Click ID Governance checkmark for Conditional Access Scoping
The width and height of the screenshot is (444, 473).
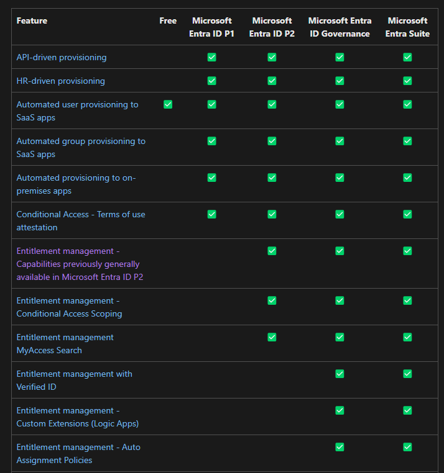click(340, 301)
